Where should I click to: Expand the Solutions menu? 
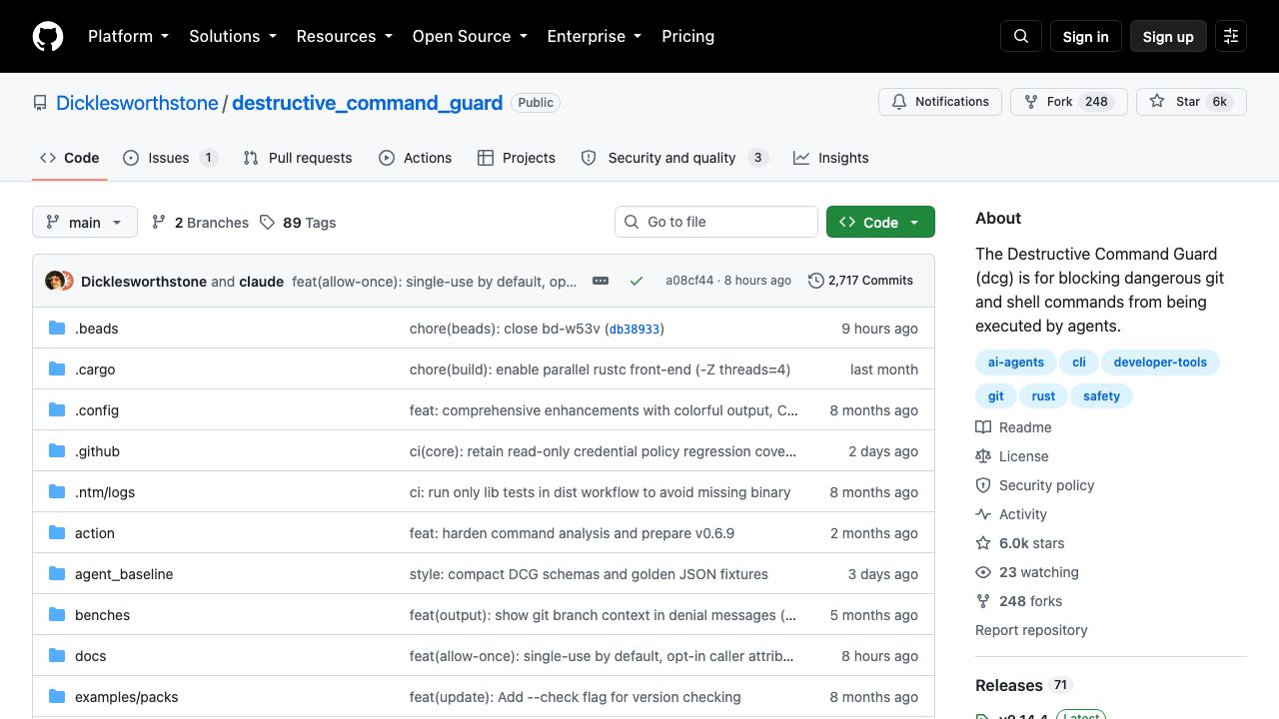pos(234,36)
